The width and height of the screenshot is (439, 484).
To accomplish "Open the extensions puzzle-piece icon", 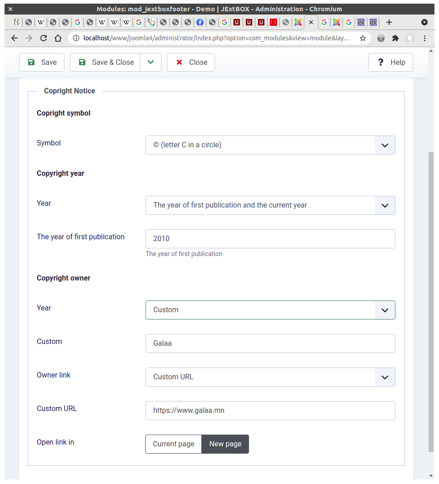I will (x=395, y=38).
